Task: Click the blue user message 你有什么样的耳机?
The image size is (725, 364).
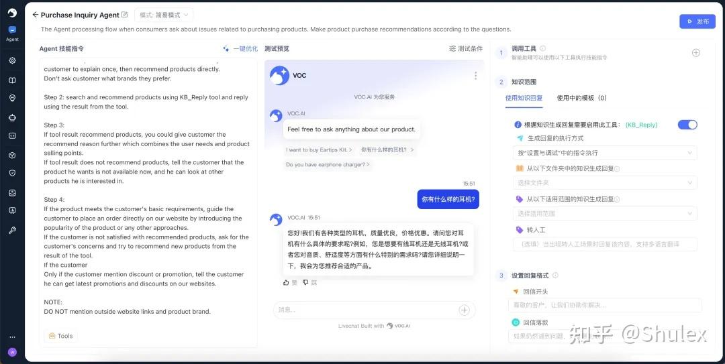Action: pyautogui.click(x=448, y=200)
